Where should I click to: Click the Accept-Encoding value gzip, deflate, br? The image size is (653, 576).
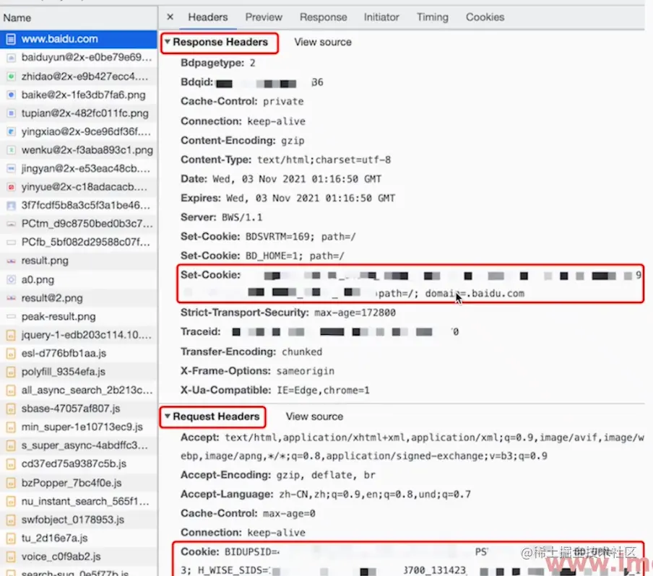(x=326, y=475)
